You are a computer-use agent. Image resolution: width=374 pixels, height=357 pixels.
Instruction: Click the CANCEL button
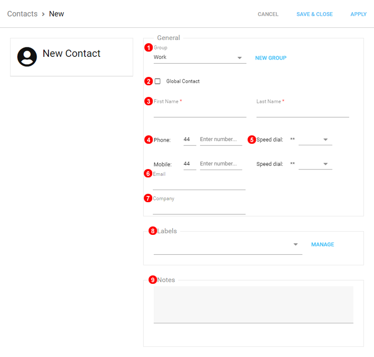(268, 14)
